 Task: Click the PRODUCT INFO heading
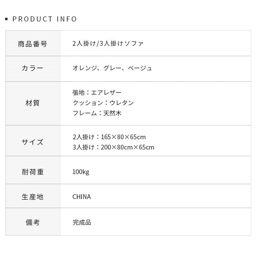point(44,19)
